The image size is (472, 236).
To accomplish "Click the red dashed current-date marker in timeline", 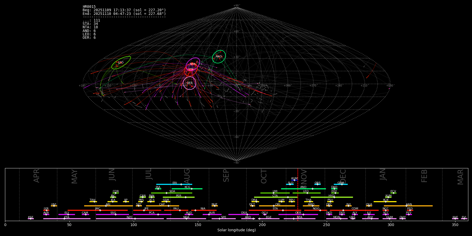I will pyautogui.click(x=298, y=195).
